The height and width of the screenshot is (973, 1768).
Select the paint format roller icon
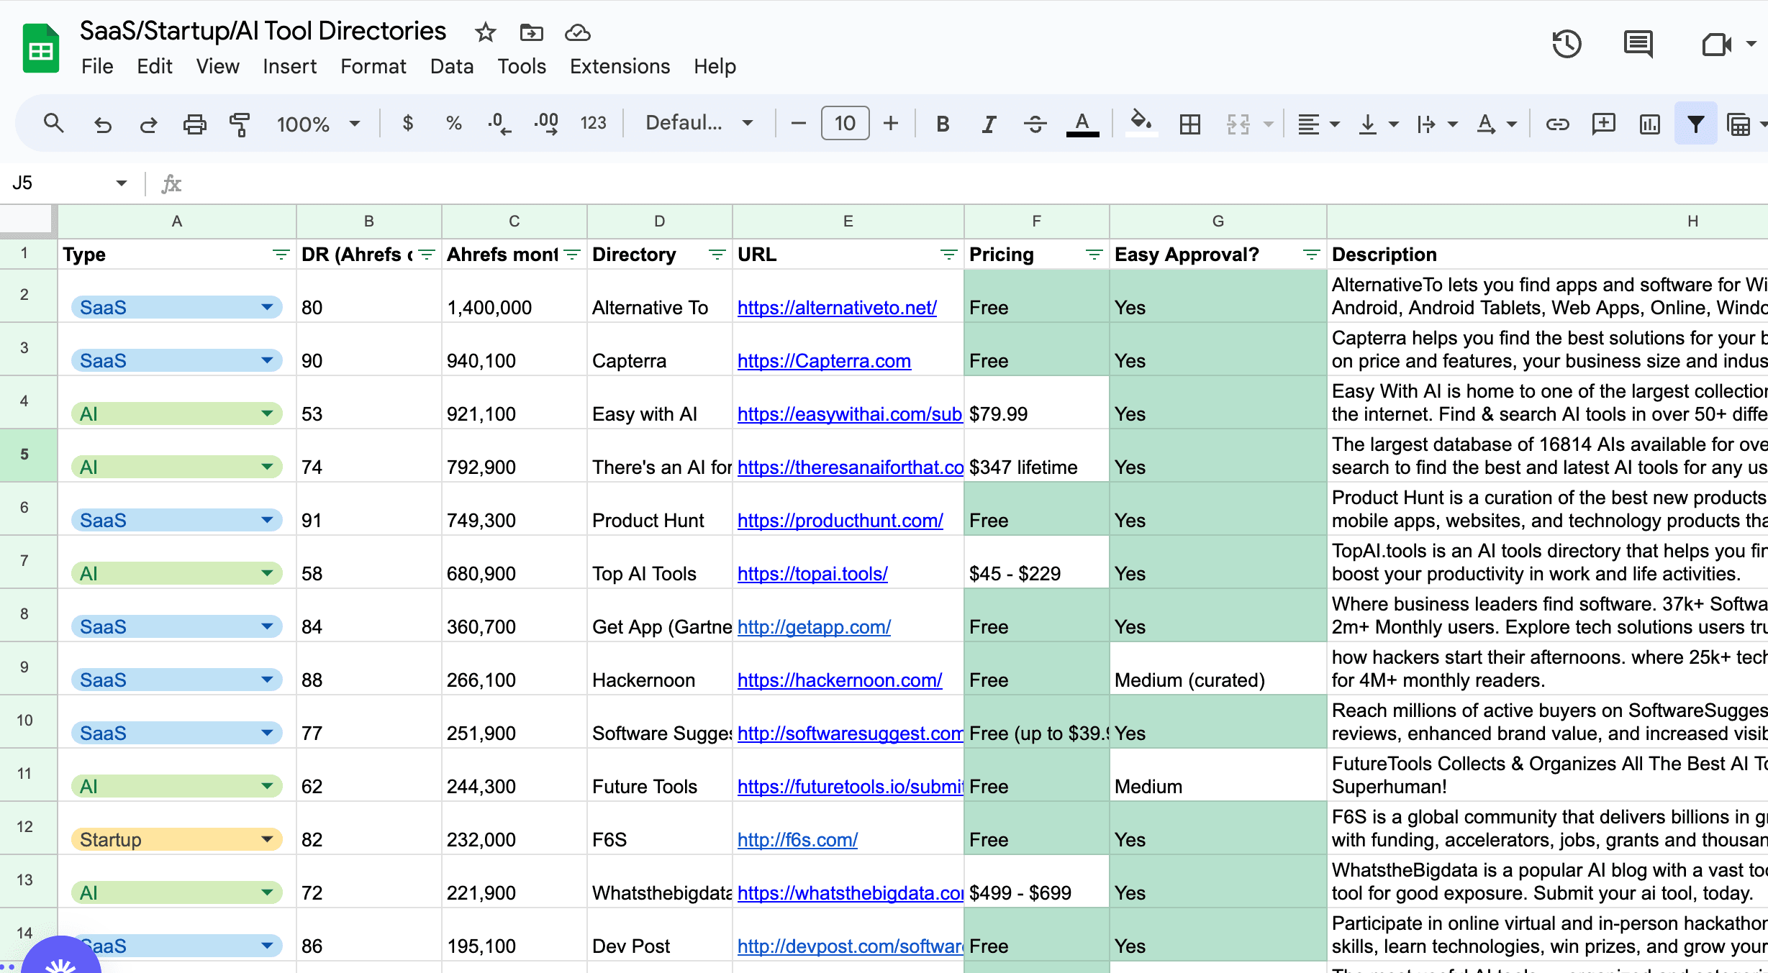pos(240,124)
